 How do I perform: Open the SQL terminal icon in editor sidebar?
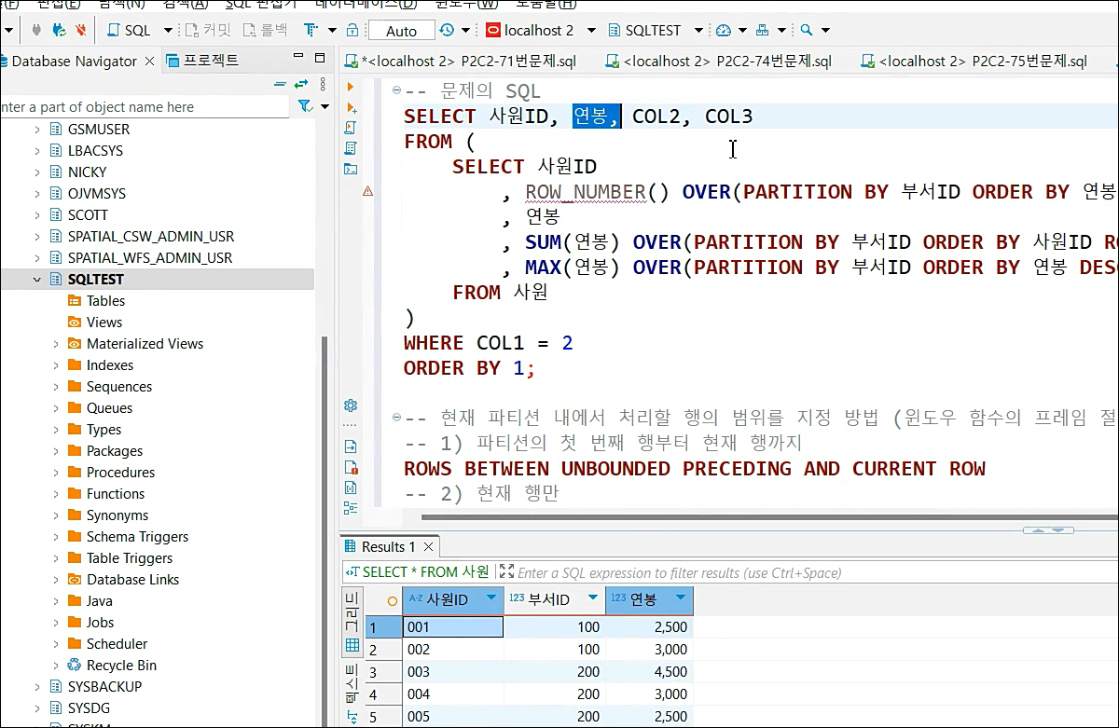tap(351, 169)
